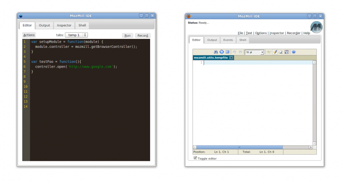This screenshot has height=183, width=343.
Task: Close the mozmill.utils.tempfile tab with its X
Action: point(231,58)
